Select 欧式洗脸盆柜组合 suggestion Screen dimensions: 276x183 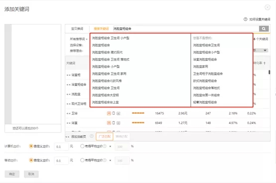coord(205,81)
